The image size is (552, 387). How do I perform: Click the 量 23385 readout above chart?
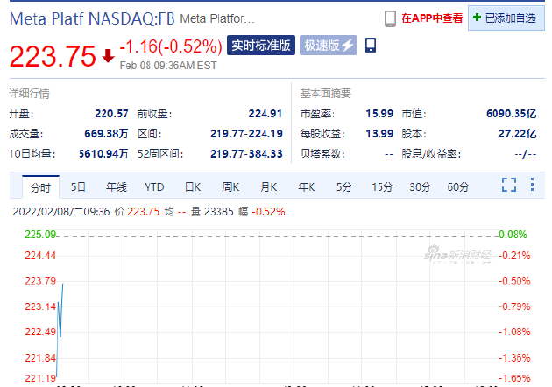pos(212,212)
